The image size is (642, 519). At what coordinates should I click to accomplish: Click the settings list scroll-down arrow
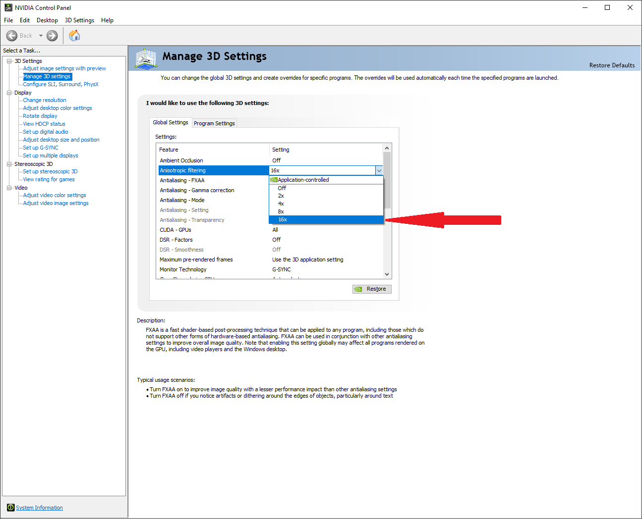point(387,274)
